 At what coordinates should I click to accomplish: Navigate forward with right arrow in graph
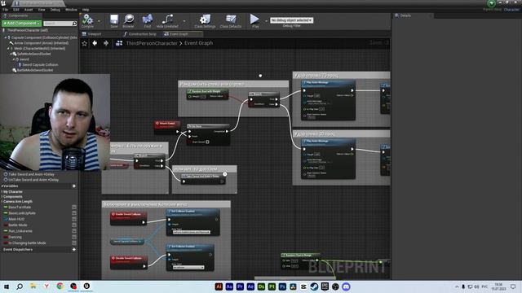106,43
